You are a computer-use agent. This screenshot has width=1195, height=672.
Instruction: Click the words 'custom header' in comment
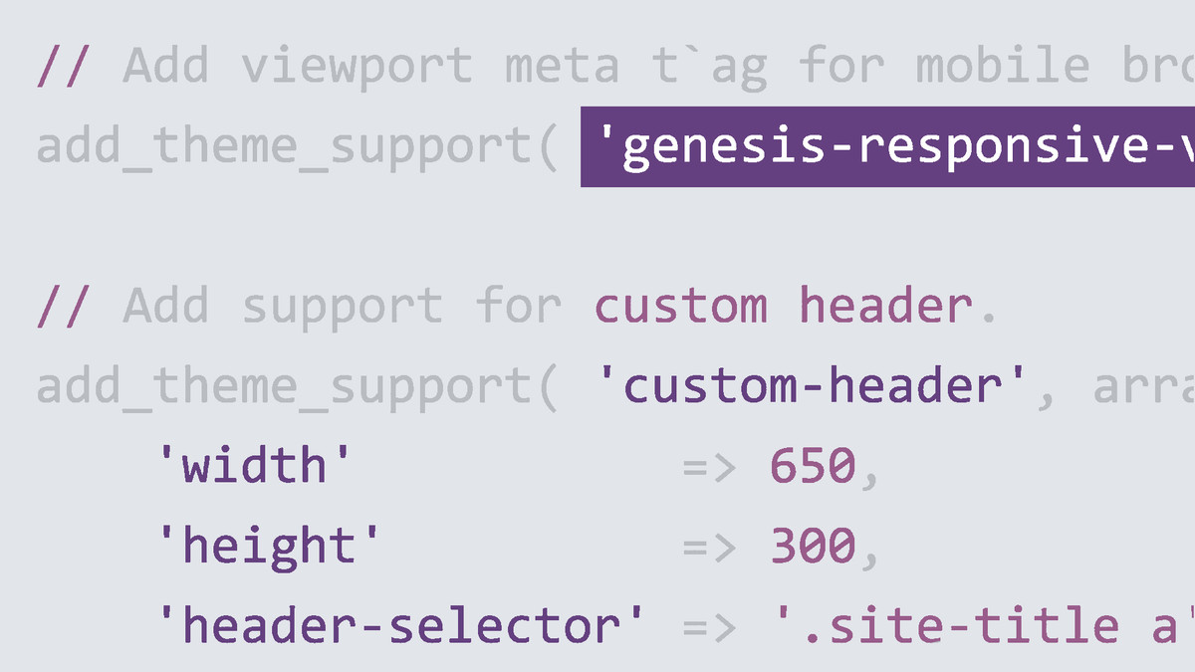tap(783, 306)
